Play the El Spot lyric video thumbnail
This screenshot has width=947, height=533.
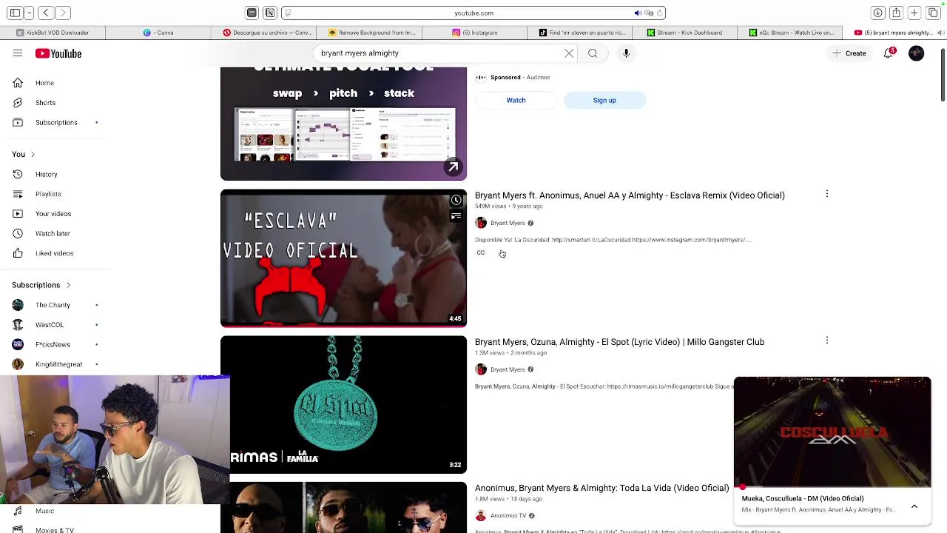(x=343, y=404)
